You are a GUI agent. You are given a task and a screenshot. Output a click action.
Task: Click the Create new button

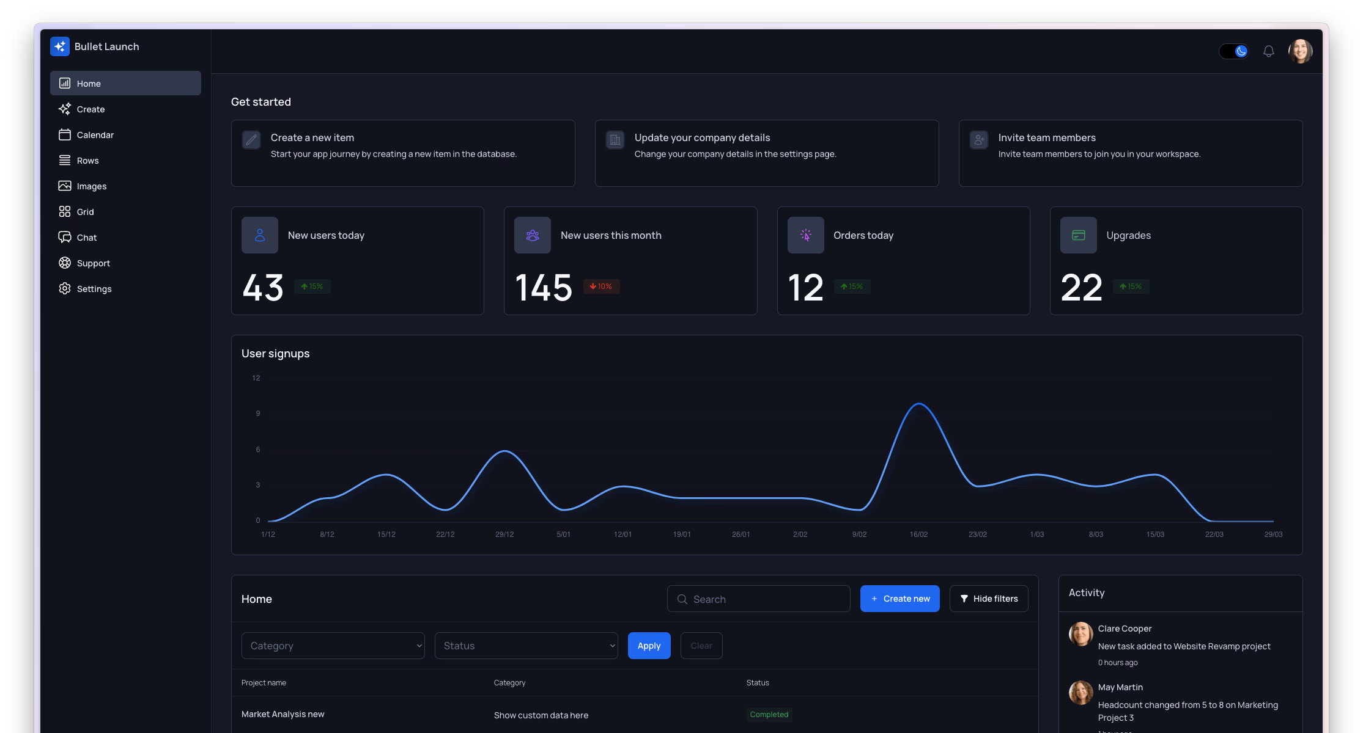pos(899,599)
